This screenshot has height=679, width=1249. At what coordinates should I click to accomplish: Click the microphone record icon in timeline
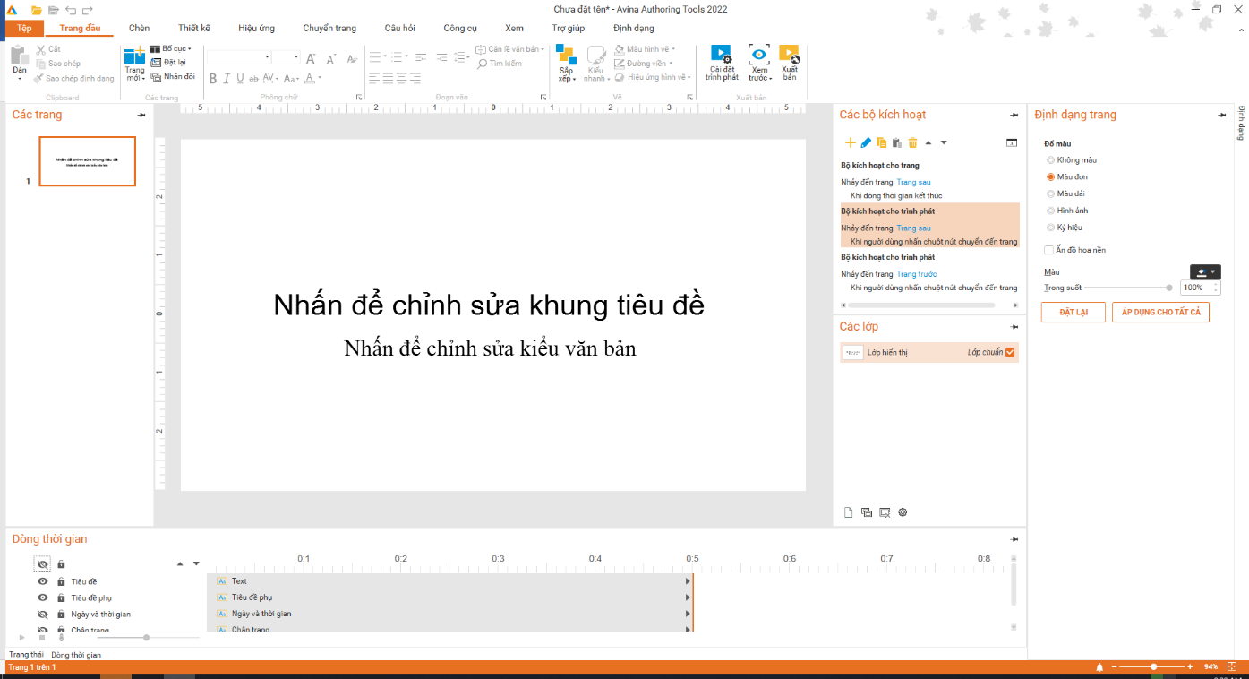tap(61, 637)
